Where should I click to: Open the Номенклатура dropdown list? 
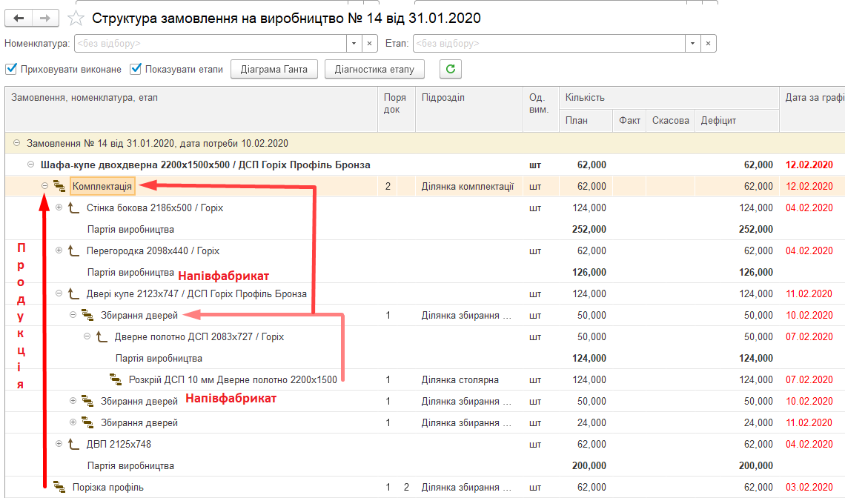click(x=354, y=44)
